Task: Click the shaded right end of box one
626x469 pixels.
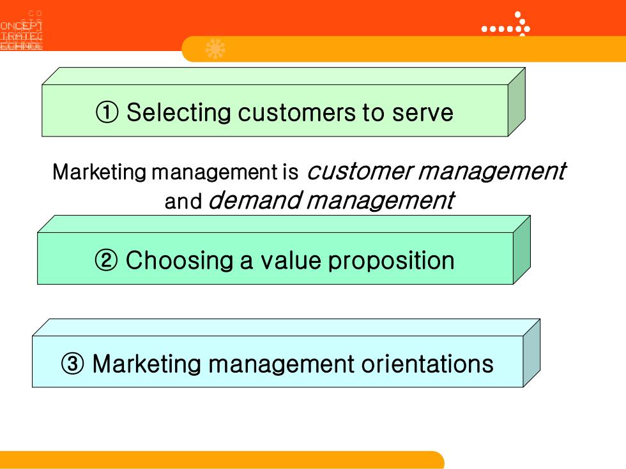Action: 517,102
